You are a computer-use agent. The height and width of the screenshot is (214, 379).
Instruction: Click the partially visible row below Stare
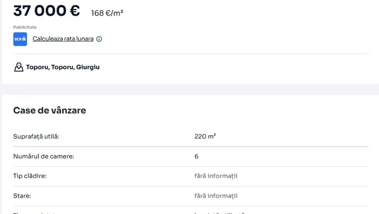pyautogui.click(x=38, y=212)
